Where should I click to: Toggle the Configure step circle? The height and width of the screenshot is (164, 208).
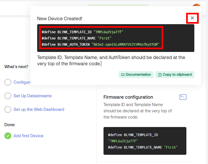(8, 82)
